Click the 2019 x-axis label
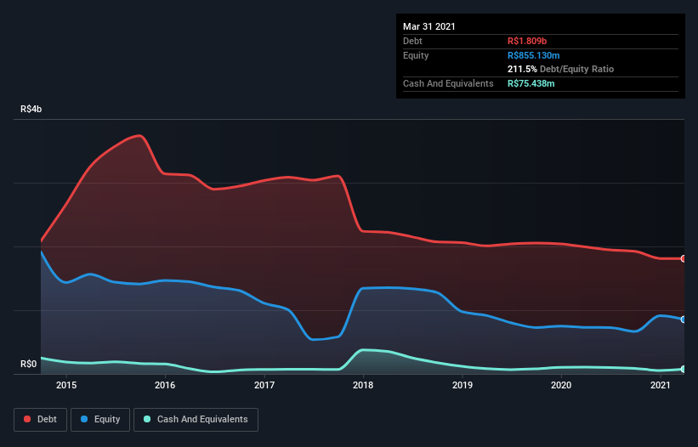 462,385
